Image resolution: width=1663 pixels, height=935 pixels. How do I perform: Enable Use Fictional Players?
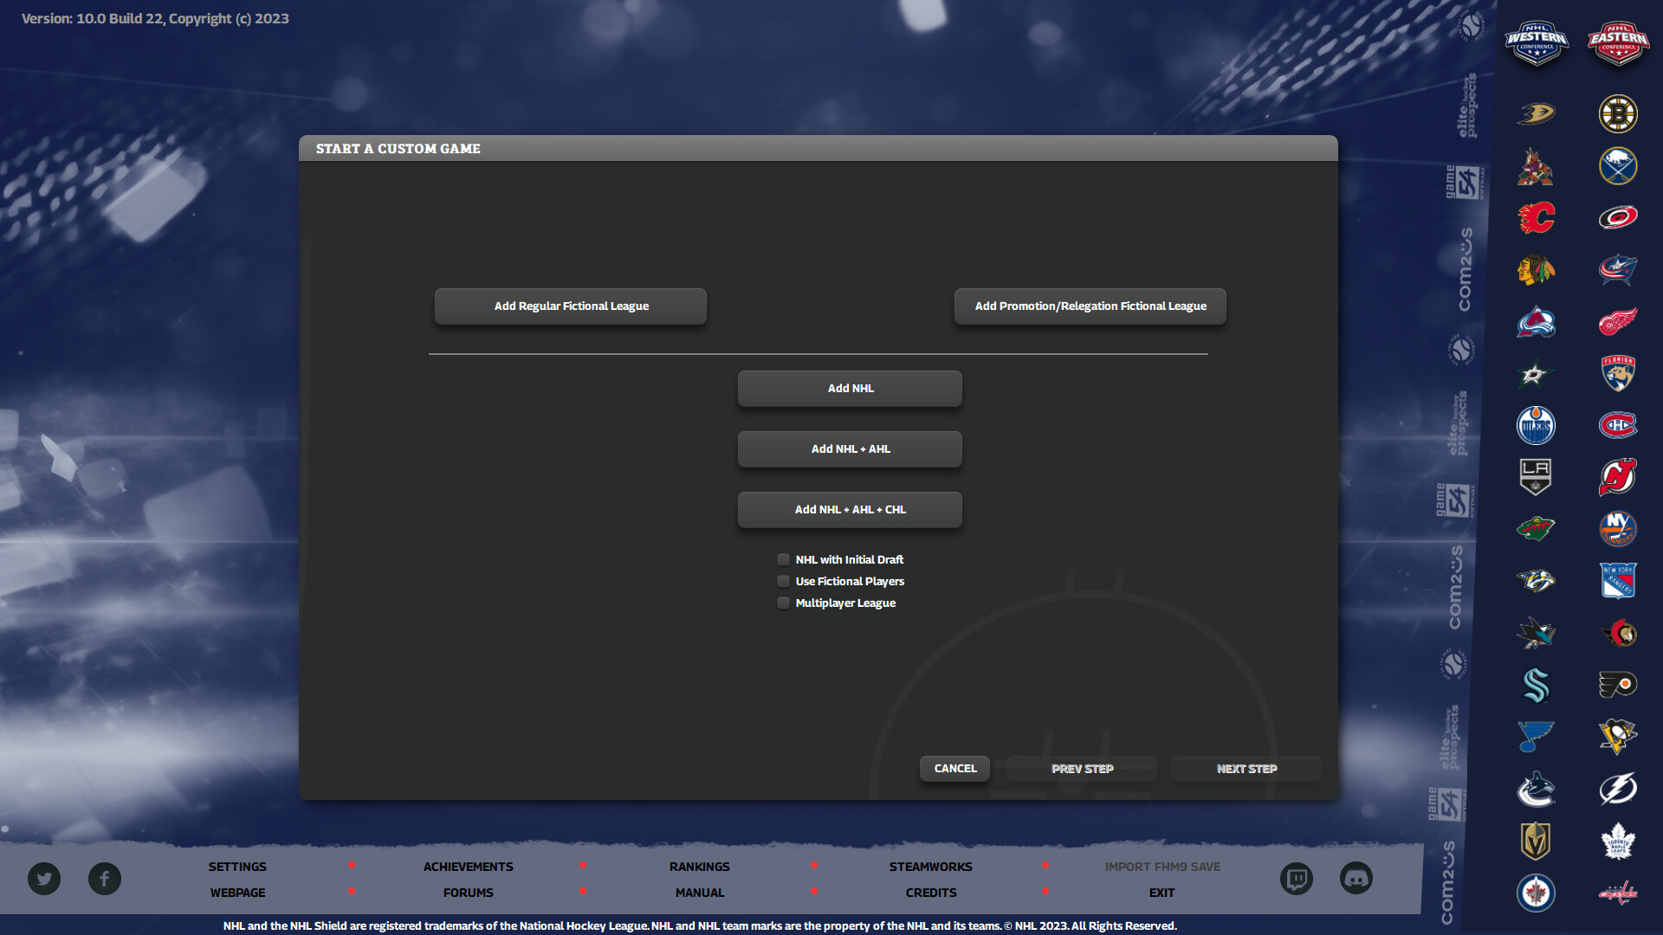[782, 581]
